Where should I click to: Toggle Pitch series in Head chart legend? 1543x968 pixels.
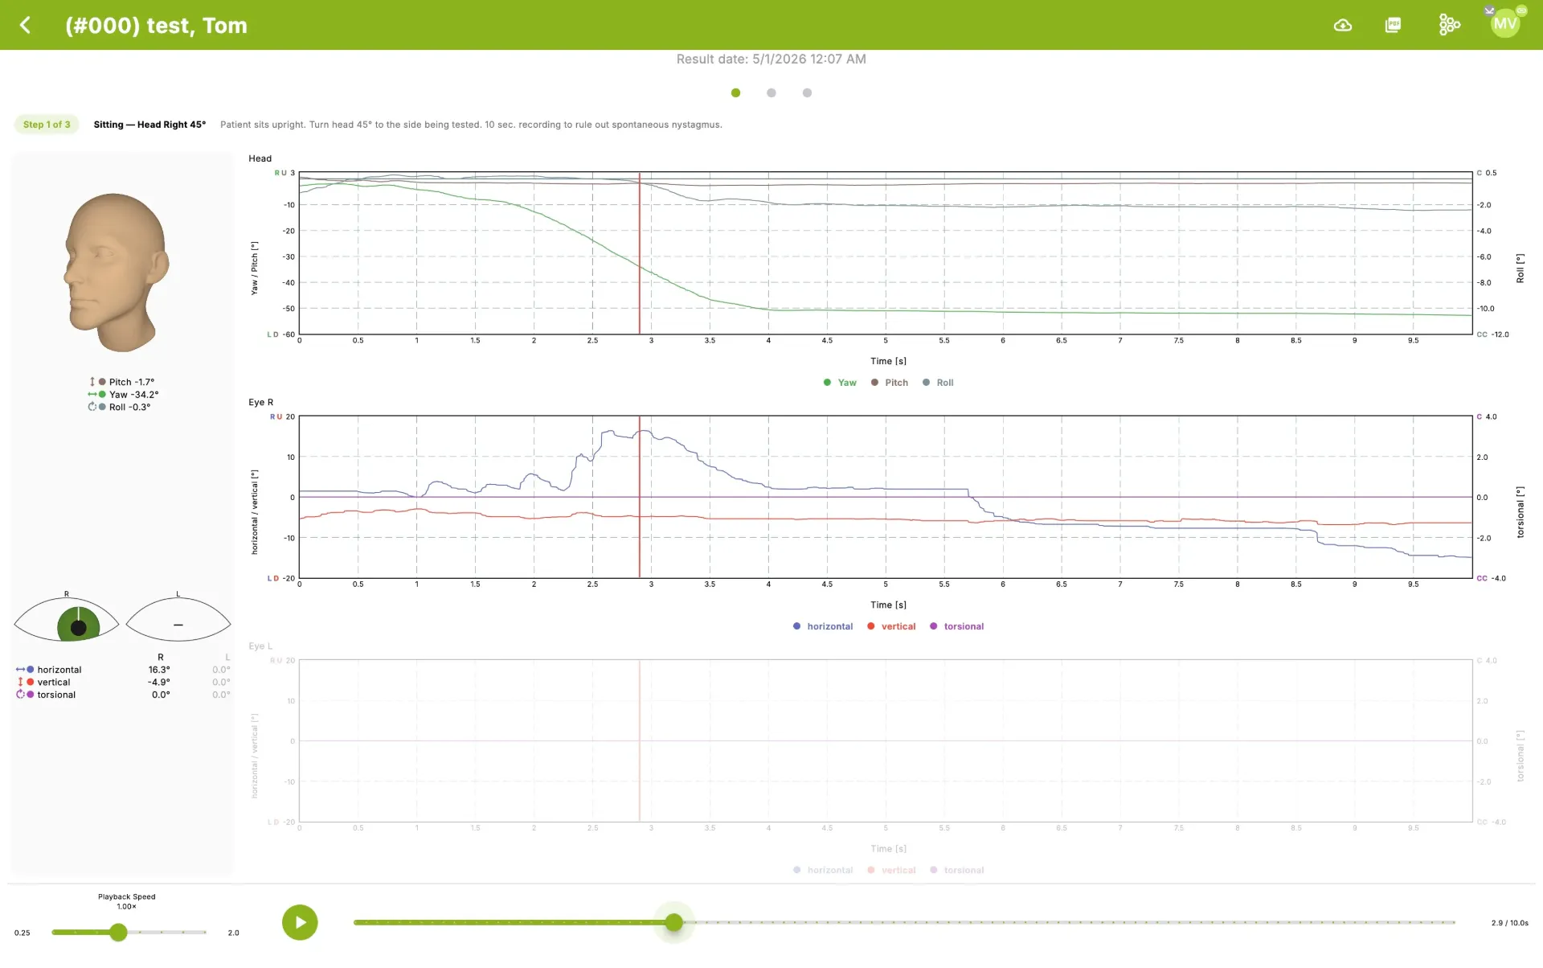click(890, 383)
